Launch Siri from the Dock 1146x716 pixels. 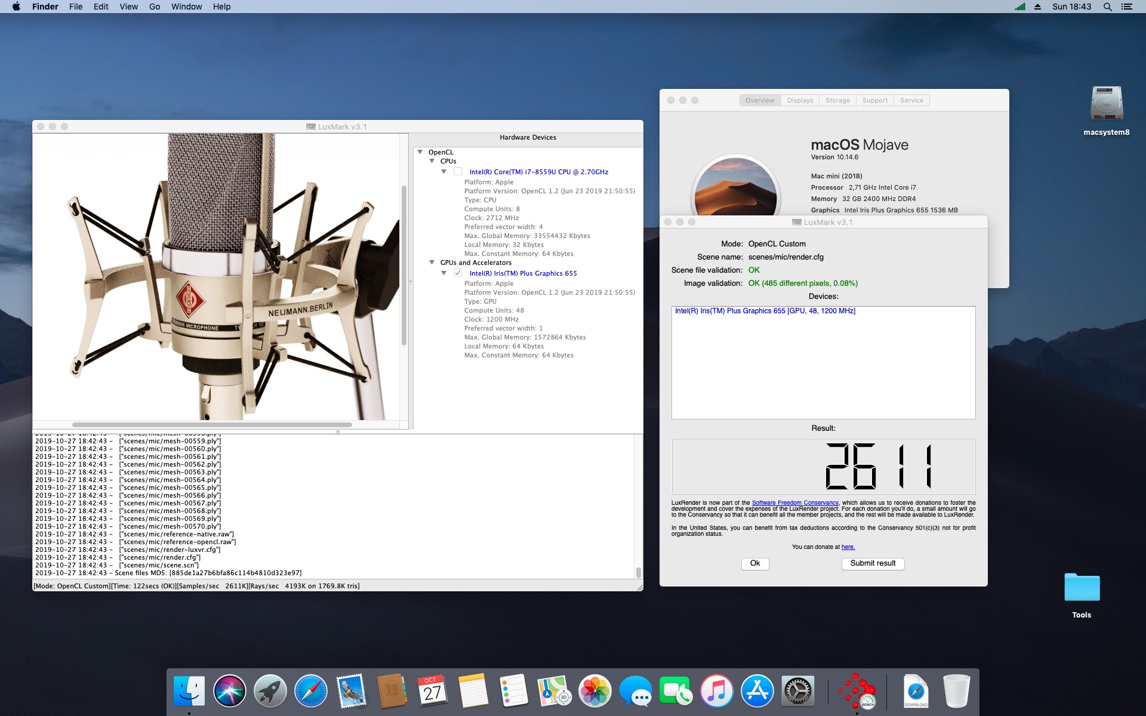click(230, 691)
